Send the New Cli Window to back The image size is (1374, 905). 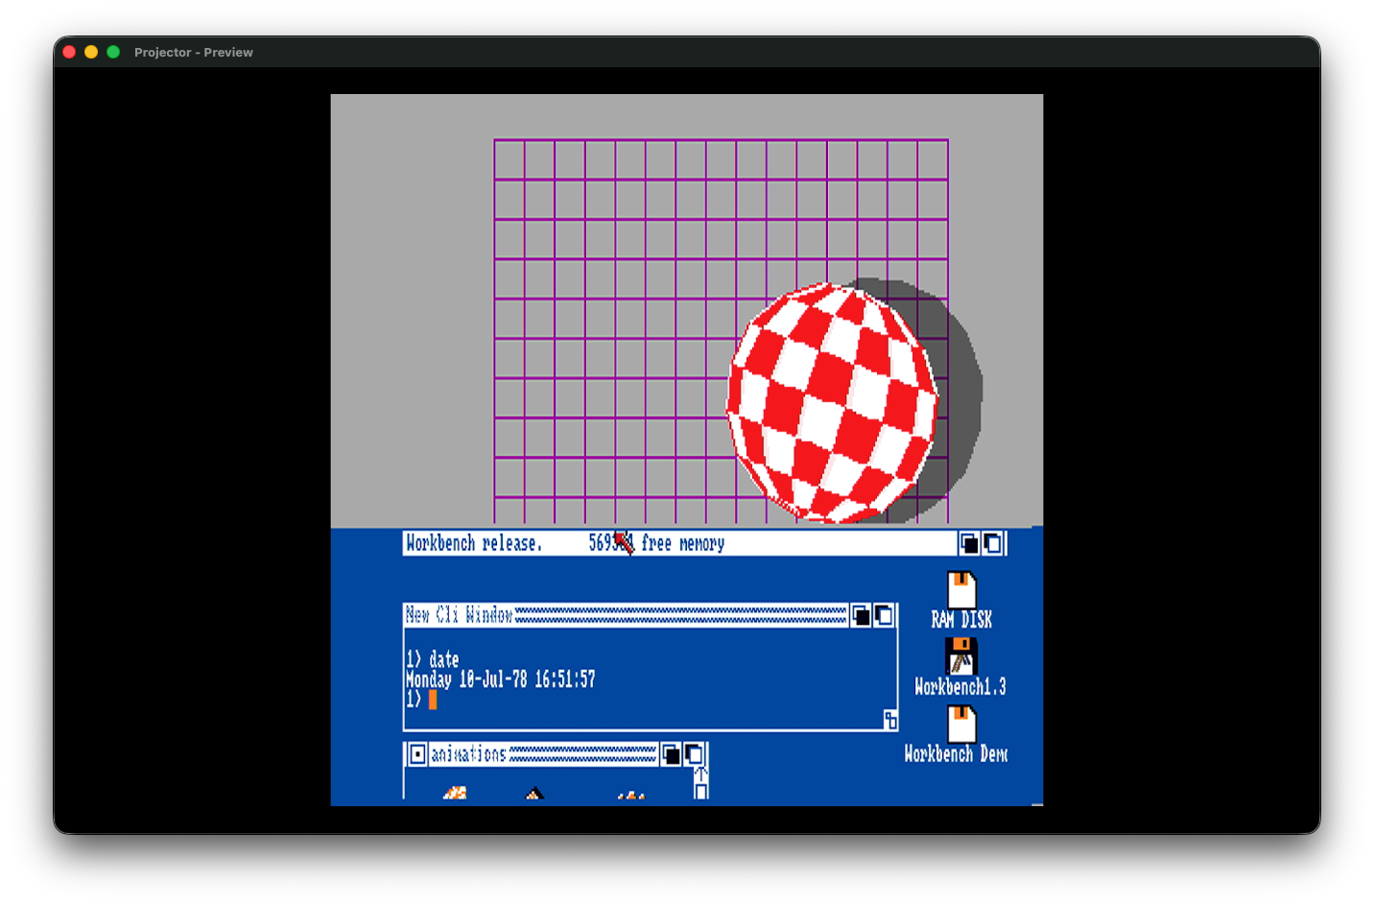[862, 615]
